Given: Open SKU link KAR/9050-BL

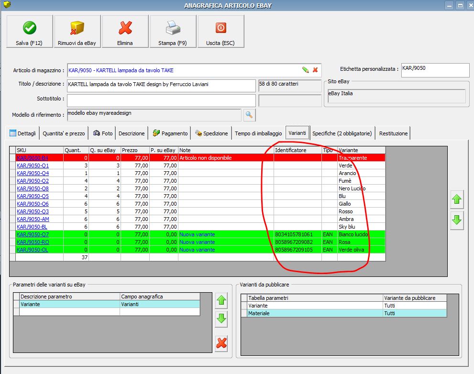Looking at the screenshot, I should pos(32,227).
